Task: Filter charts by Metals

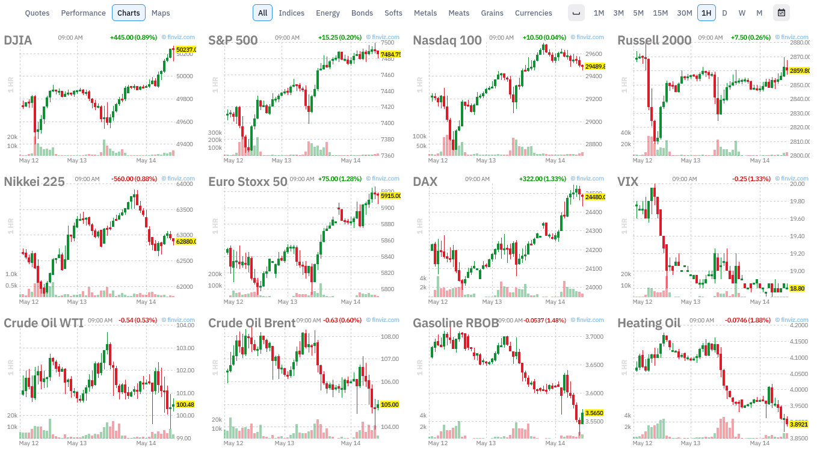Action: pos(425,13)
